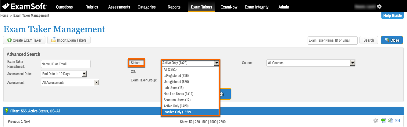The image size is (407, 127).
Task: Click the advanced Name, ID or Email field
Action: pos(66,64)
